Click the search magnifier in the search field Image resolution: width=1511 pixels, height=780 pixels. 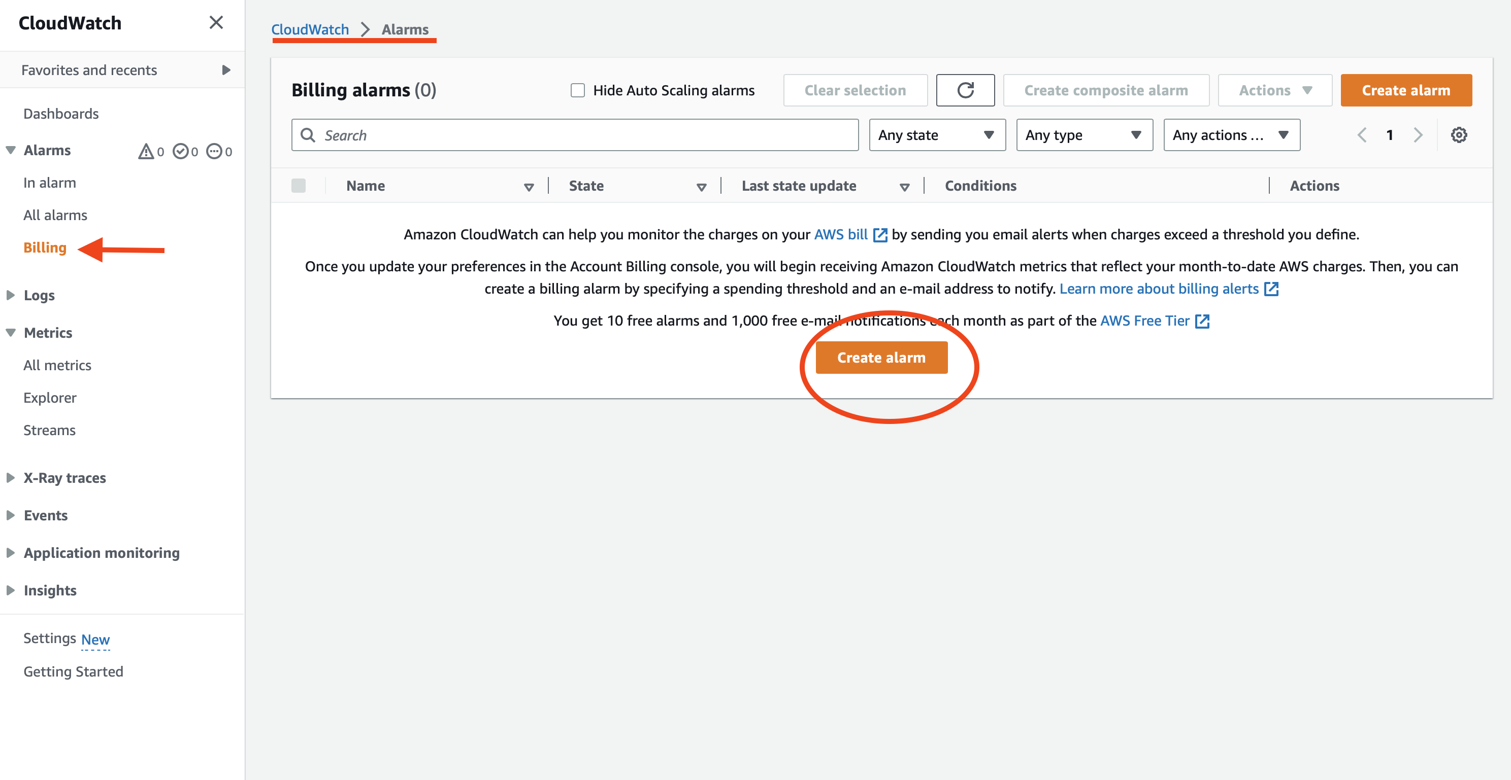click(308, 135)
